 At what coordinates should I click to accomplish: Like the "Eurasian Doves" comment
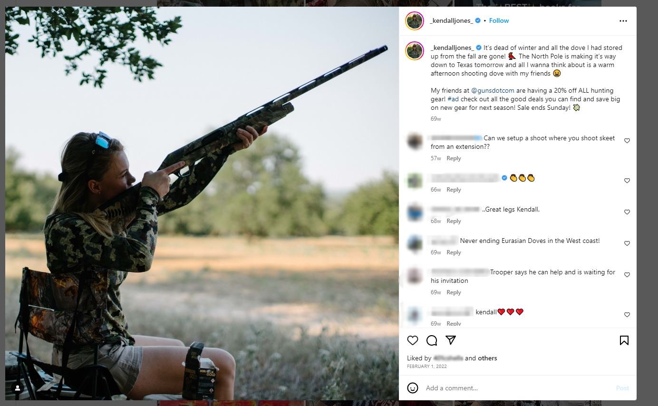click(627, 243)
